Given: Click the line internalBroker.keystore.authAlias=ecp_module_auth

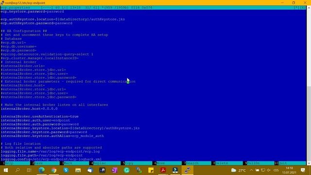Looking at the screenshot, I should [52, 136].
